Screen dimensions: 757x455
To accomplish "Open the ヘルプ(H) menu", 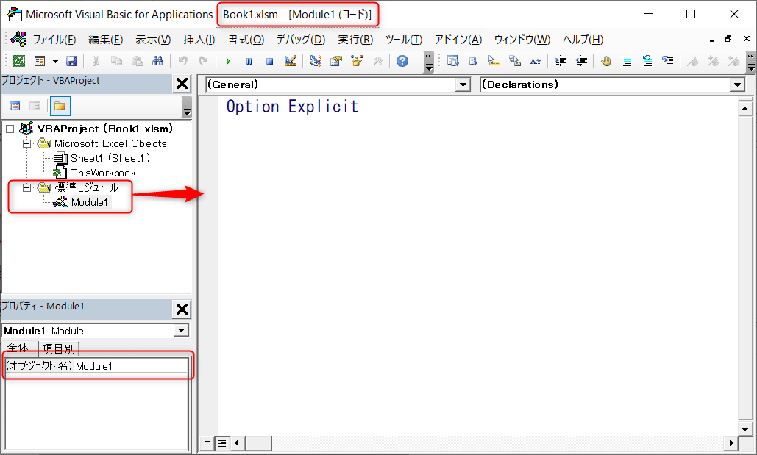I will tap(583, 40).
